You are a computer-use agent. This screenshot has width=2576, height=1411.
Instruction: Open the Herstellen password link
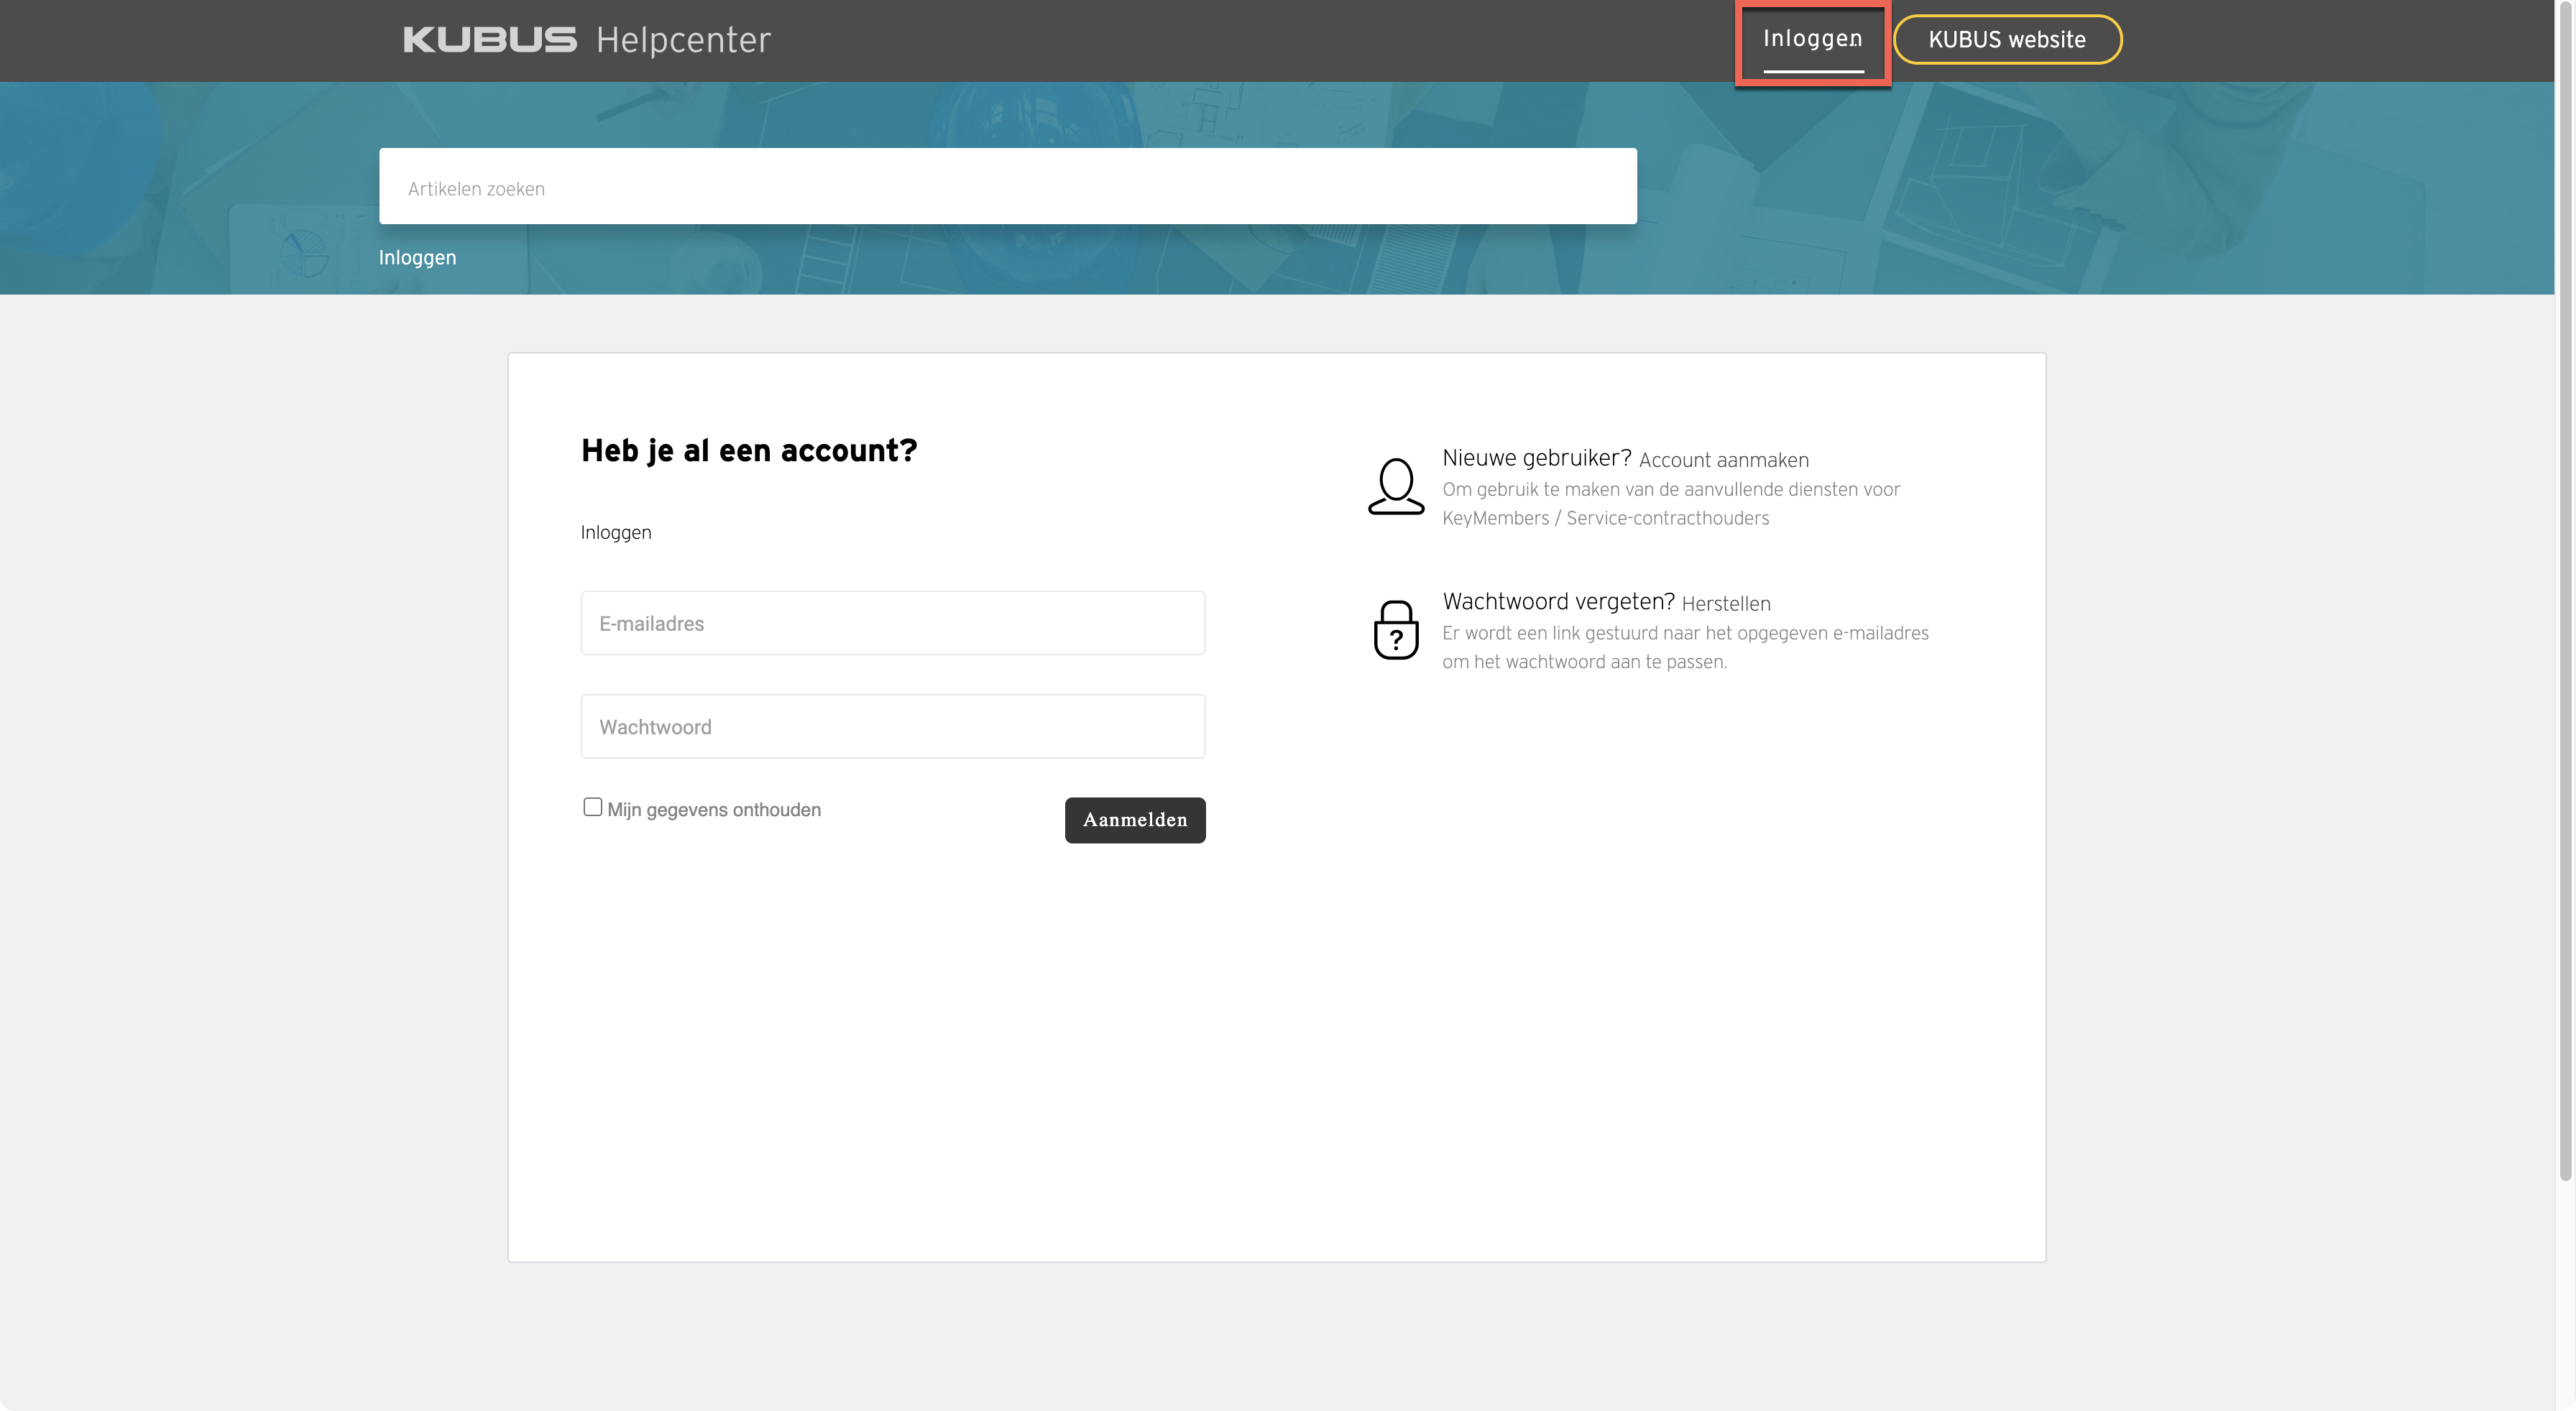(x=1725, y=603)
